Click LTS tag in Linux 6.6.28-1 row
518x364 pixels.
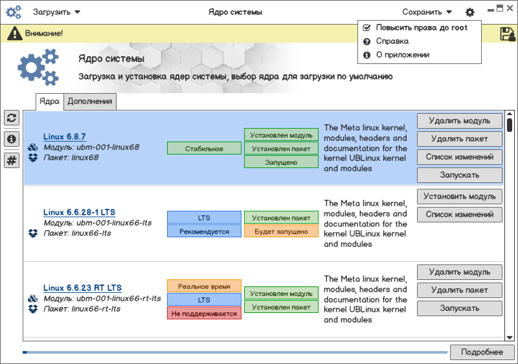tap(204, 218)
